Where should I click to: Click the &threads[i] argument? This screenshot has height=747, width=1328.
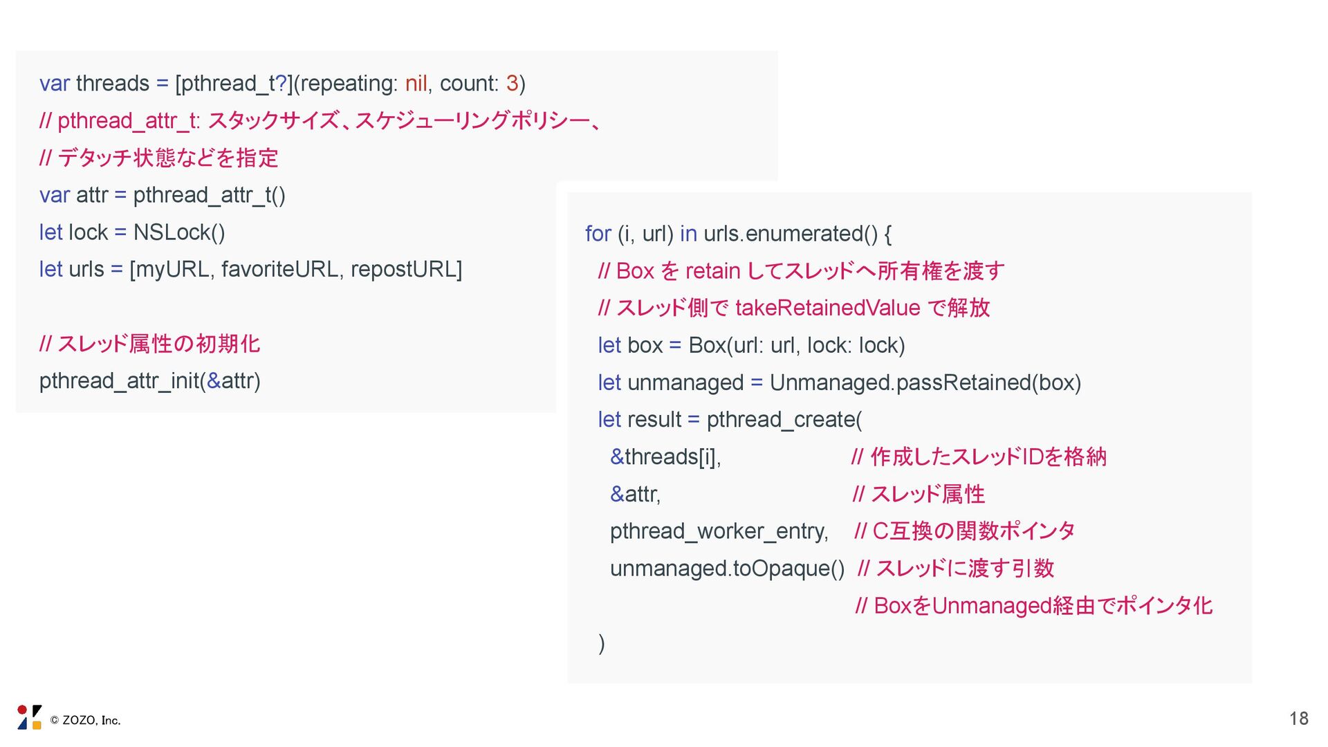665,457
